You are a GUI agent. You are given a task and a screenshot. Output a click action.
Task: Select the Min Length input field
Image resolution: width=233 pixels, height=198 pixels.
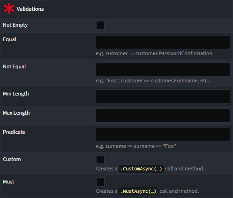163,96
